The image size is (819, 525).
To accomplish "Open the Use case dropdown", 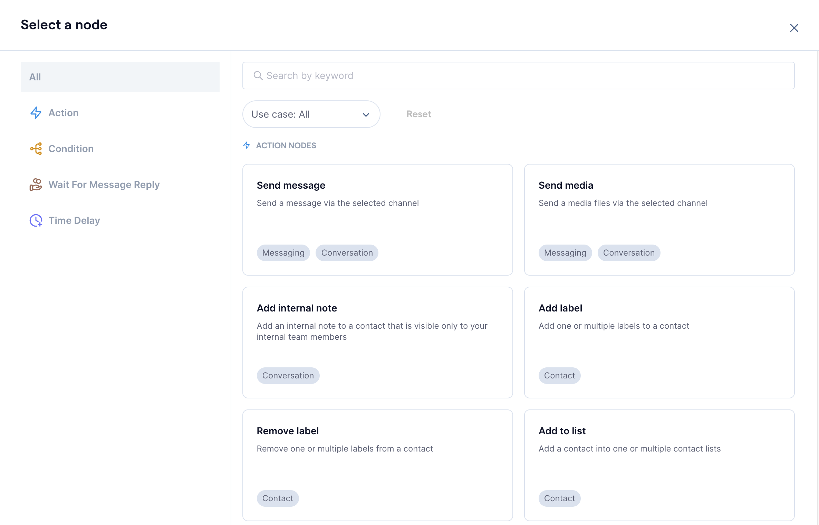I will (x=311, y=114).
